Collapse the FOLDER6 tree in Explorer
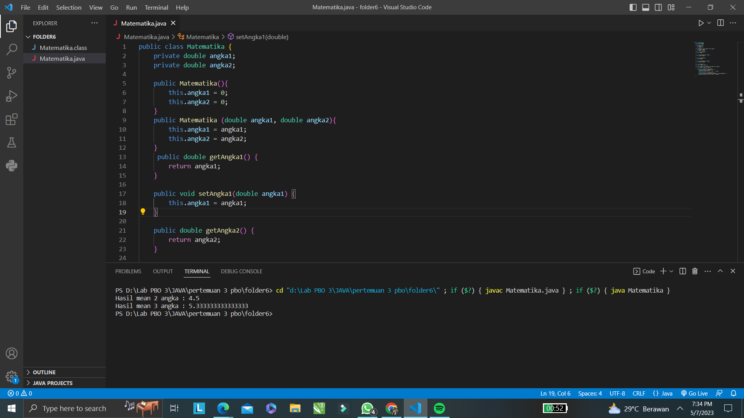The width and height of the screenshot is (744, 418). (28, 36)
